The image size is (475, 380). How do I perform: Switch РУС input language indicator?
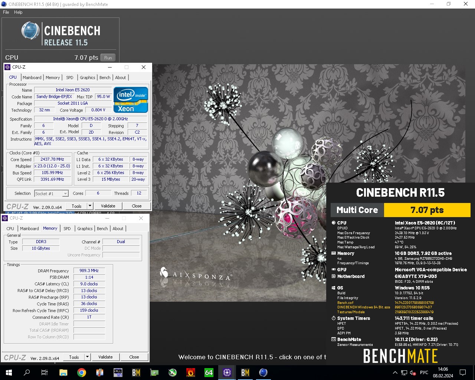[424, 373]
